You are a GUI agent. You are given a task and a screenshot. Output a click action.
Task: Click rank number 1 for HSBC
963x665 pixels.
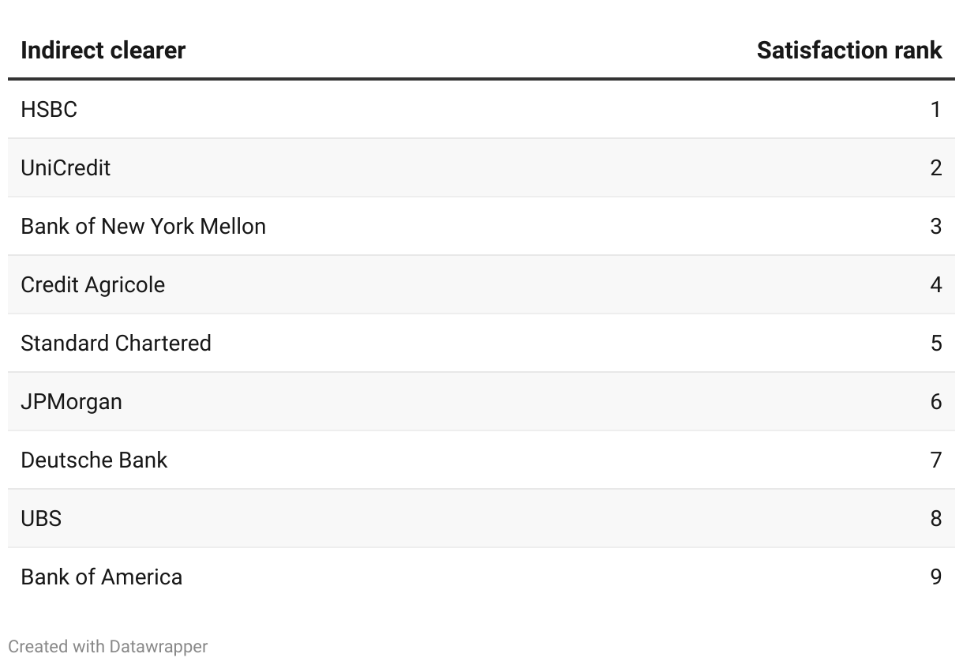[935, 109]
